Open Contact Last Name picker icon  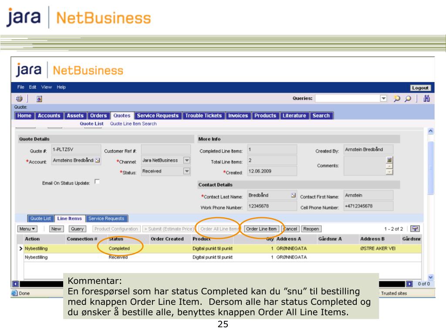(x=293, y=195)
